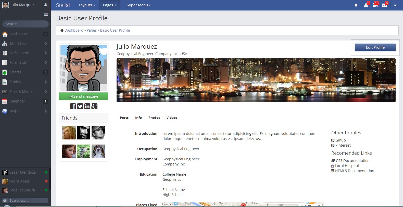Viewport: 403px width, 207px height.
Task: Open the caret dropdown at top-right corner
Action: click(x=395, y=5)
